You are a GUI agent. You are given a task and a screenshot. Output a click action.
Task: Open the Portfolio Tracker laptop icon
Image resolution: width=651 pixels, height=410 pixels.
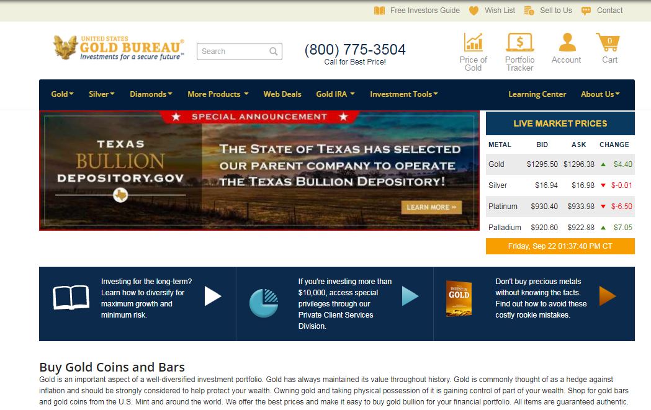coord(519,43)
